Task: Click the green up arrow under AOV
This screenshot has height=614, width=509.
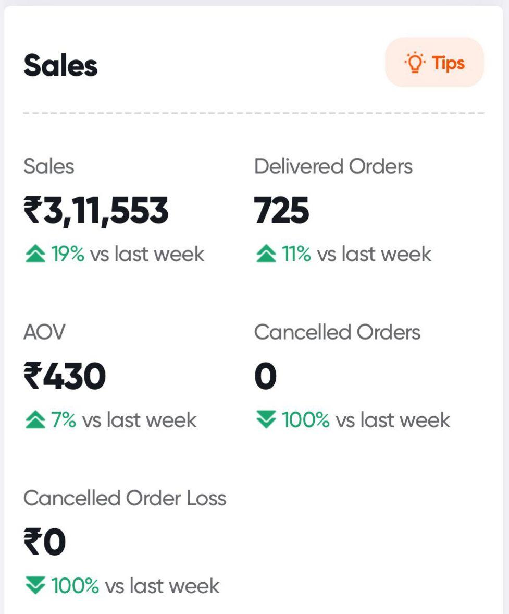Action: click(35, 420)
